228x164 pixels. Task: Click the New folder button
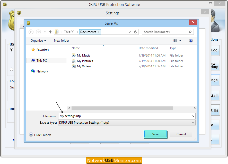62,41
